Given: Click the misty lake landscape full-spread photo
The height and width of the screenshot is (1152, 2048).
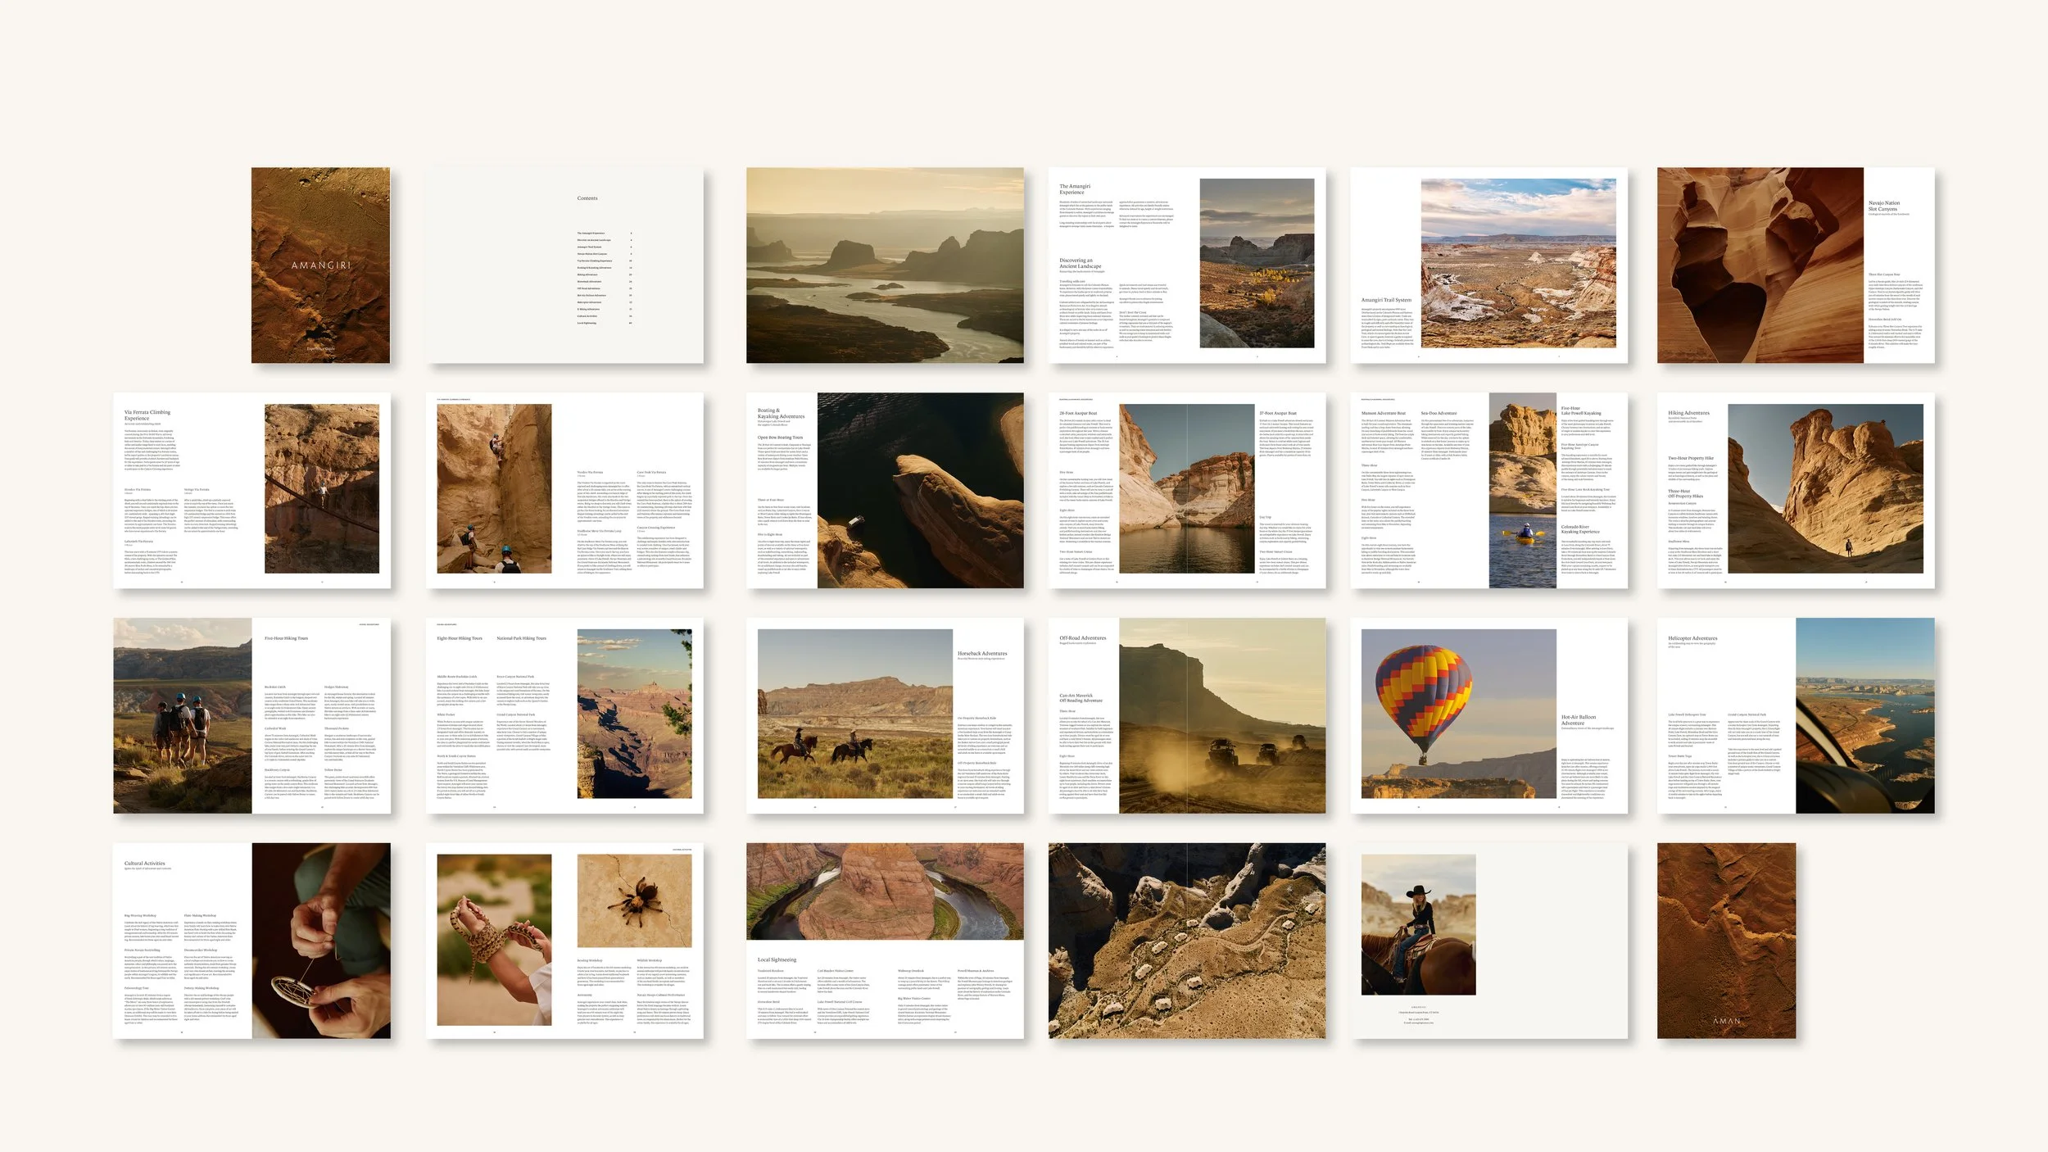Looking at the screenshot, I should tap(885, 265).
